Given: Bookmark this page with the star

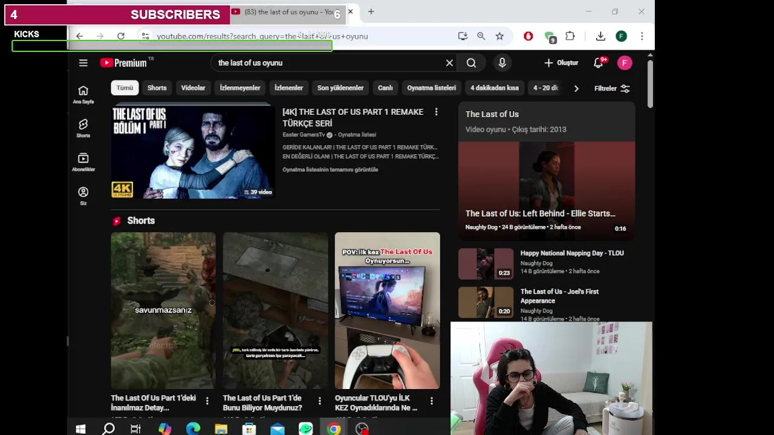Looking at the screenshot, I should click(499, 36).
